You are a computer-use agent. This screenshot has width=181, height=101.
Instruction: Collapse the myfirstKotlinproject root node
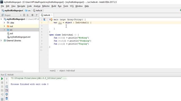[x=1, y=19]
